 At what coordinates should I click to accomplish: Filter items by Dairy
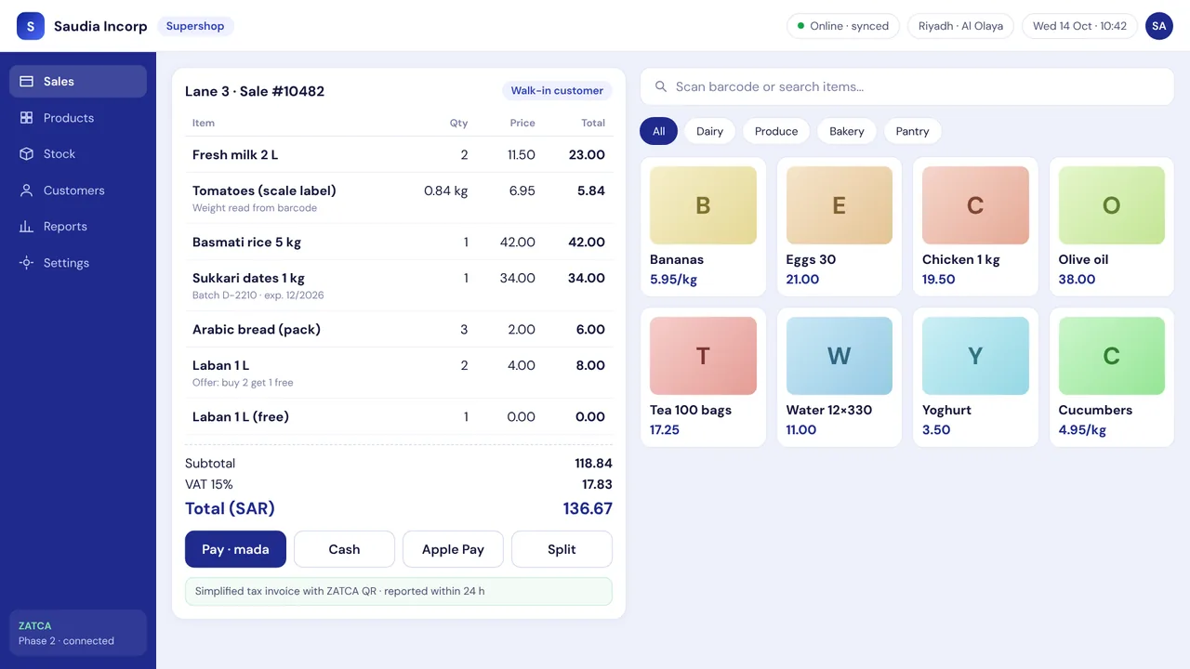tap(709, 131)
